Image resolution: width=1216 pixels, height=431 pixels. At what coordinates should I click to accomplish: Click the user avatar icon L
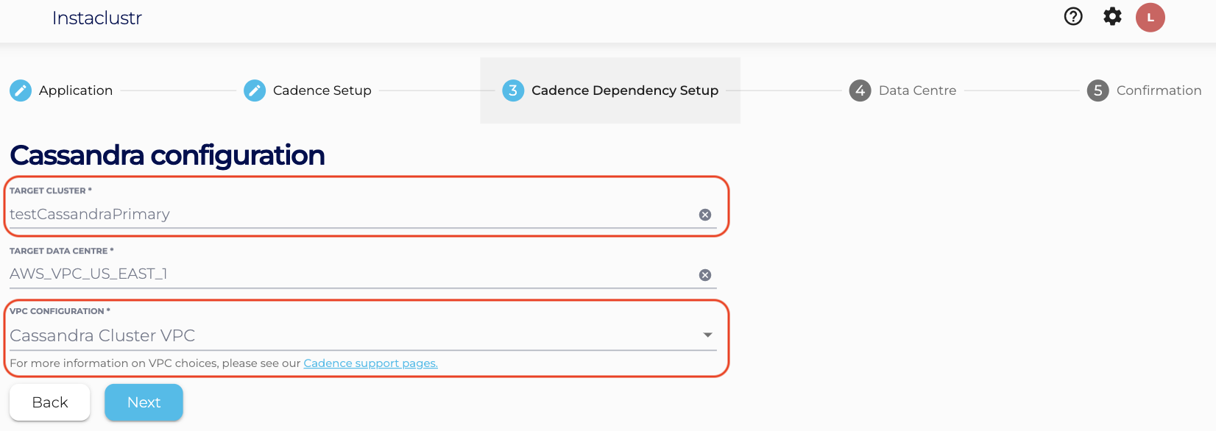[1150, 18]
